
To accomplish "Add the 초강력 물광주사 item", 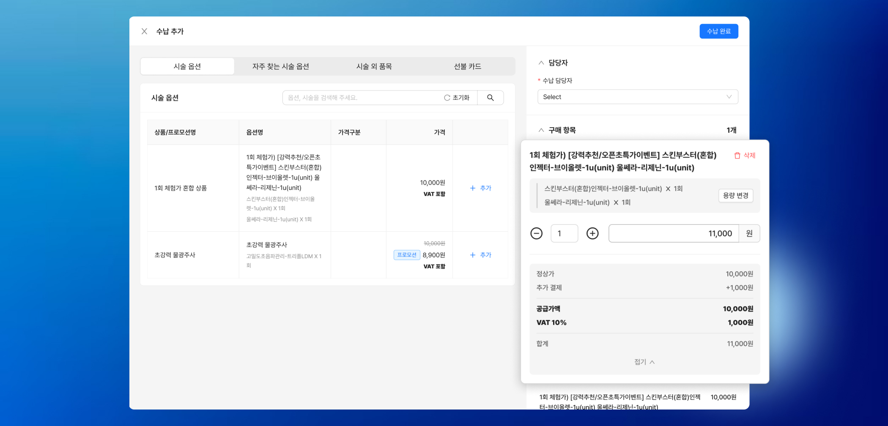I will coord(481,255).
